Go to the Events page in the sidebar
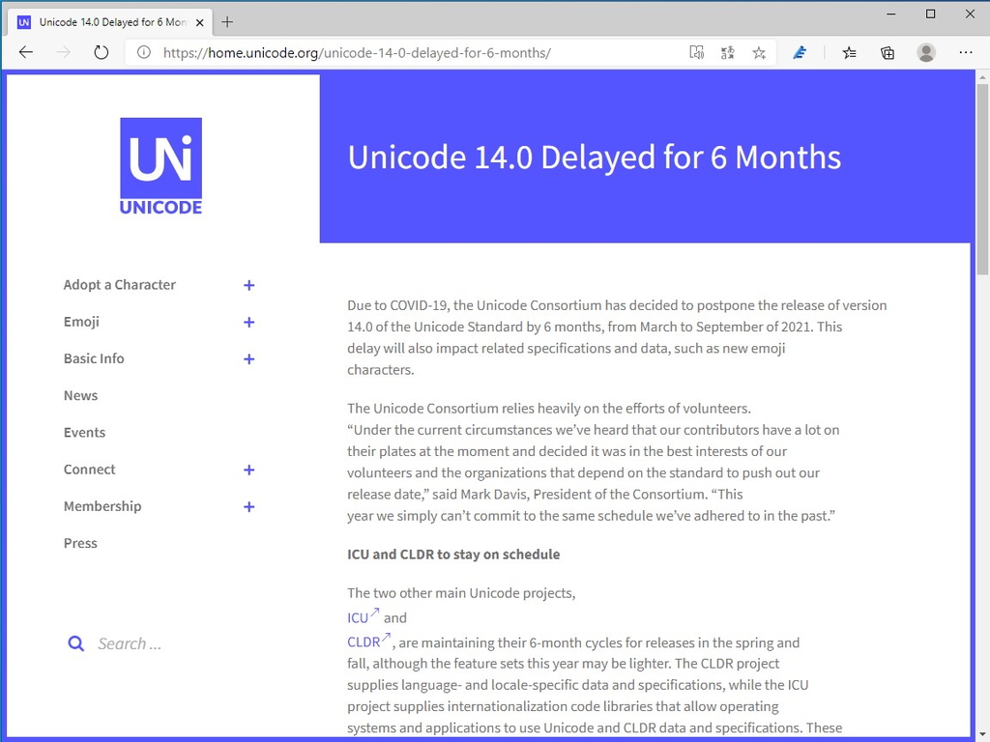This screenshot has height=742, width=990. click(x=84, y=432)
